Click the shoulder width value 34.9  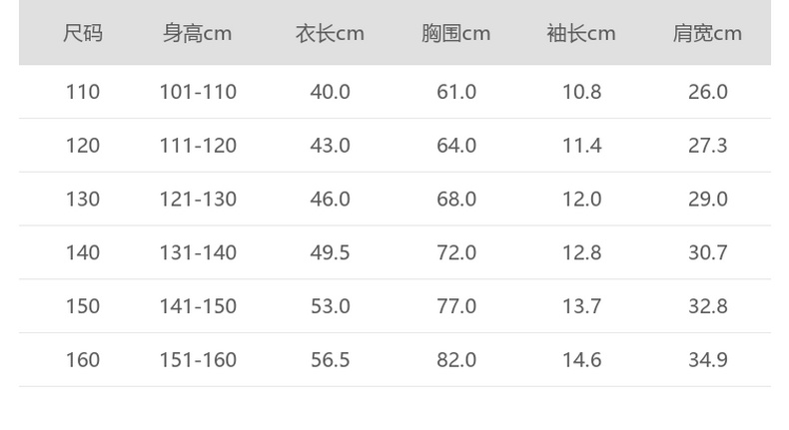click(x=707, y=359)
